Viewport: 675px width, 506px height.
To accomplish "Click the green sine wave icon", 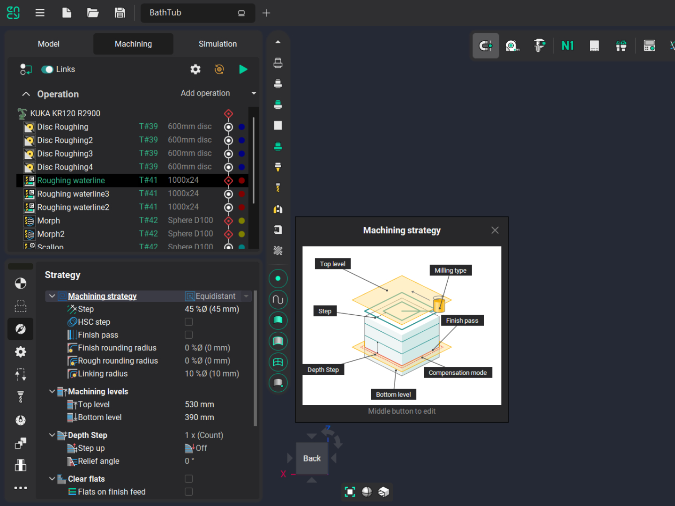I will (x=278, y=300).
